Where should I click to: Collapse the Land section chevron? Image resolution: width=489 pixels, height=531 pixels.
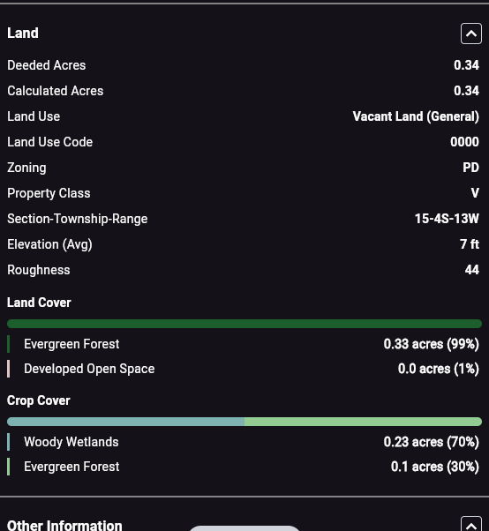point(471,34)
